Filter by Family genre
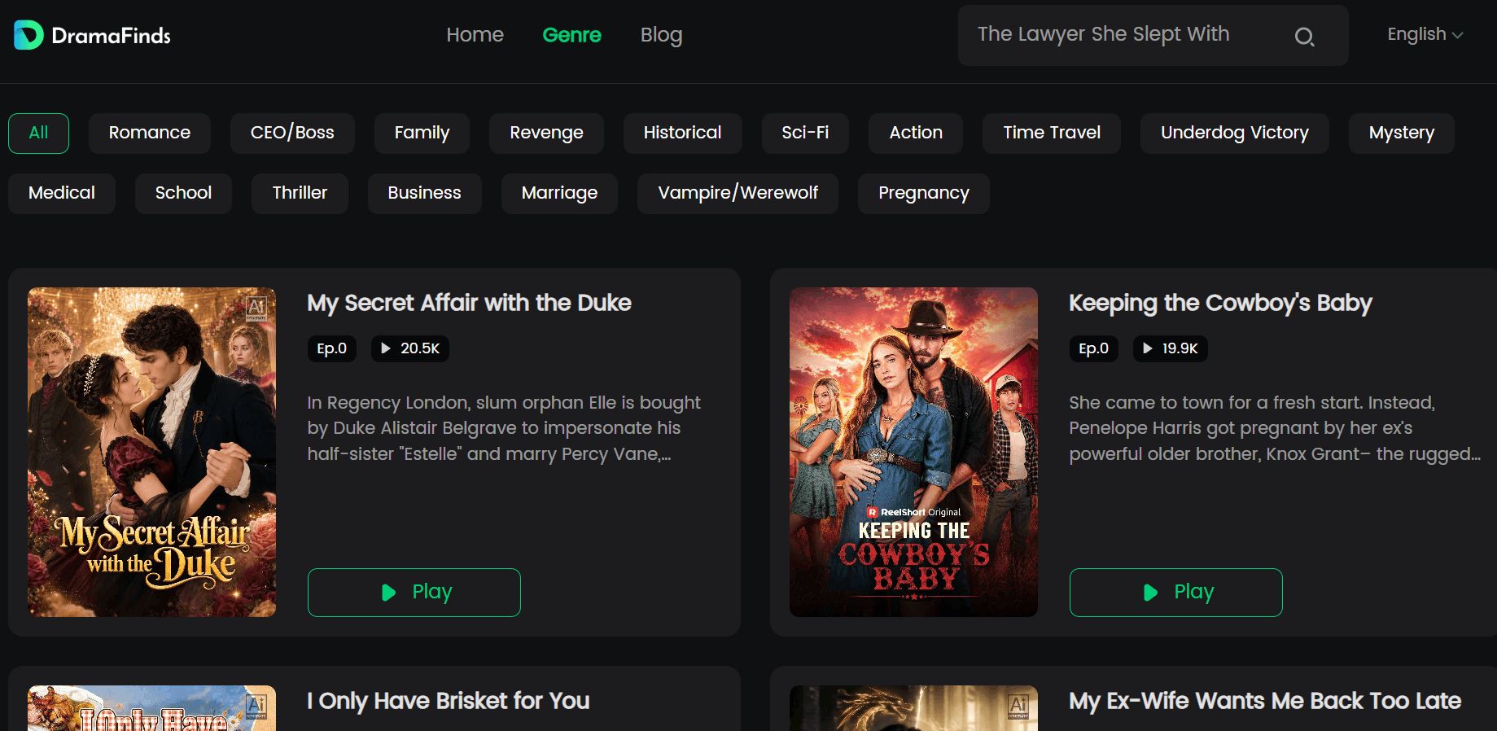 click(x=422, y=134)
